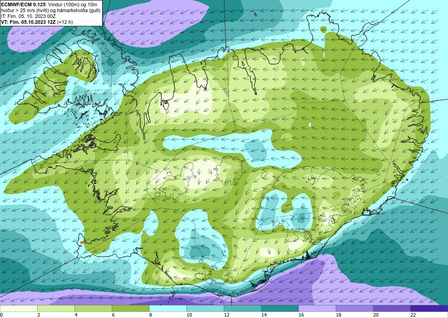Click the purple 18–20 m/s legend swatch

pyautogui.click(x=354, y=309)
